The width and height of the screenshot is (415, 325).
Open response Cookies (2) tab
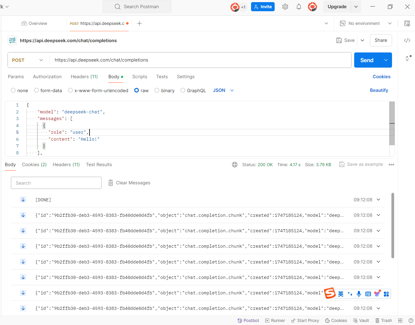pyautogui.click(x=34, y=165)
